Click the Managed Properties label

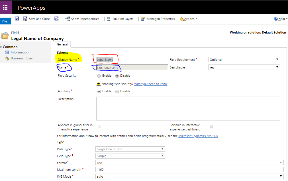161,19
